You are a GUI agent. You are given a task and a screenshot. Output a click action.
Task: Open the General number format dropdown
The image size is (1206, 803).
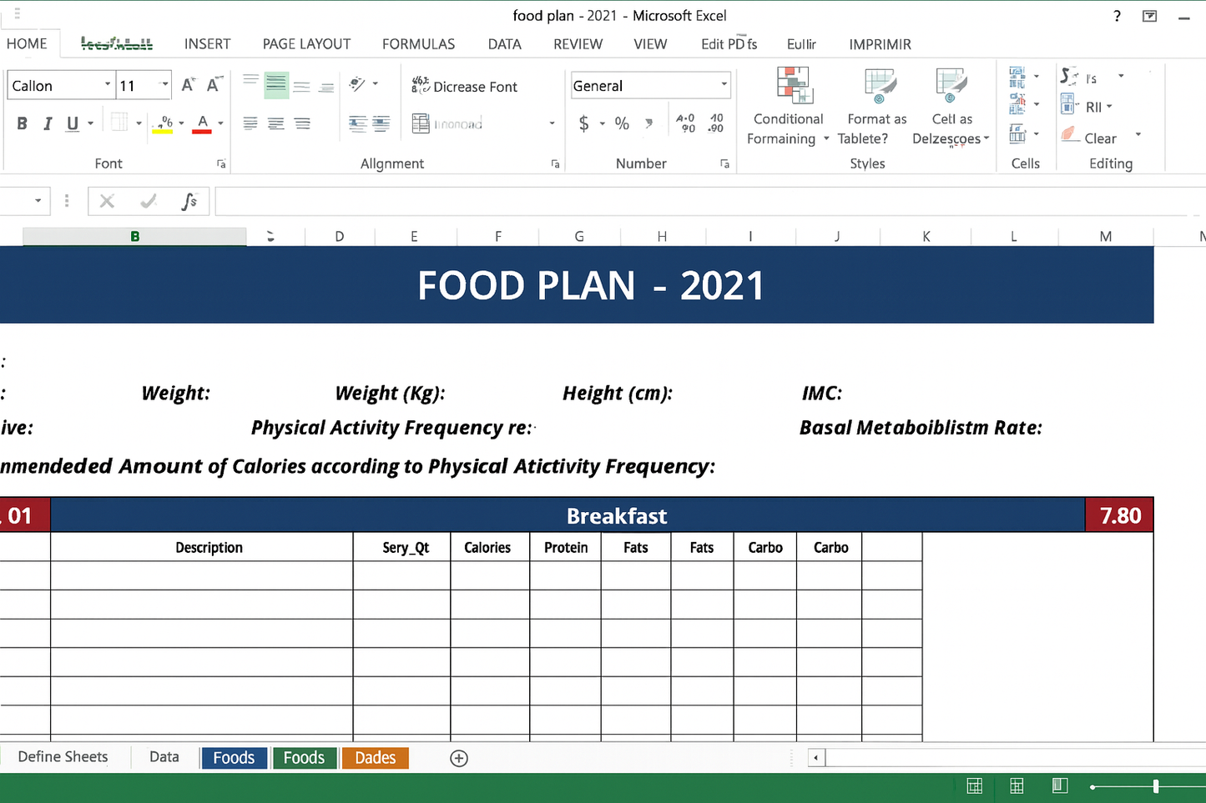[x=723, y=84]
